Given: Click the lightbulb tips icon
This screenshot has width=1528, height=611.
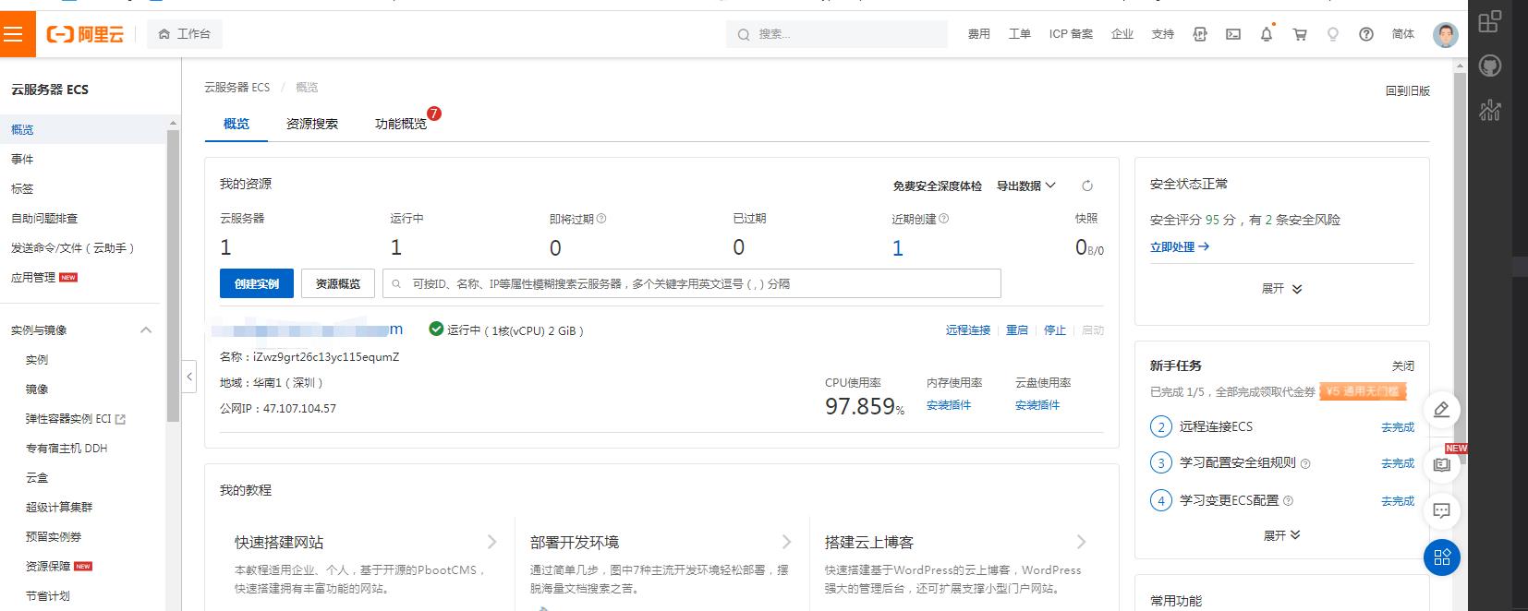Looking at the screenshot, I should 1333,34.
